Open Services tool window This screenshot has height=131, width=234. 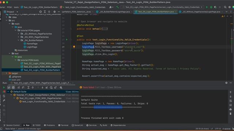tap(91, 125)
